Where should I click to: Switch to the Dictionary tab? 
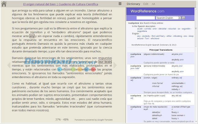(x=133, y=4)
